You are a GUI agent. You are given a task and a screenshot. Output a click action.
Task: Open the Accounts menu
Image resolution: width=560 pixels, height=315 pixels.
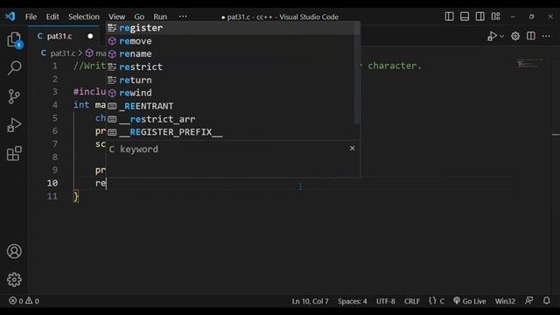coord(14,251)
